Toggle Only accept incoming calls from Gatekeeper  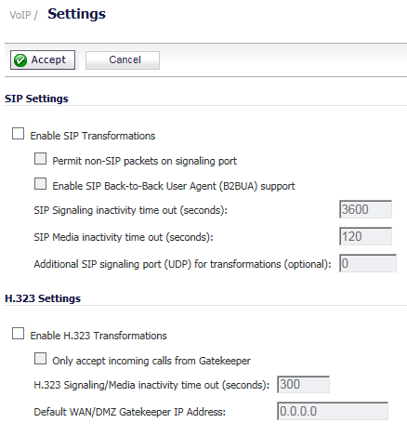(40, 359)
